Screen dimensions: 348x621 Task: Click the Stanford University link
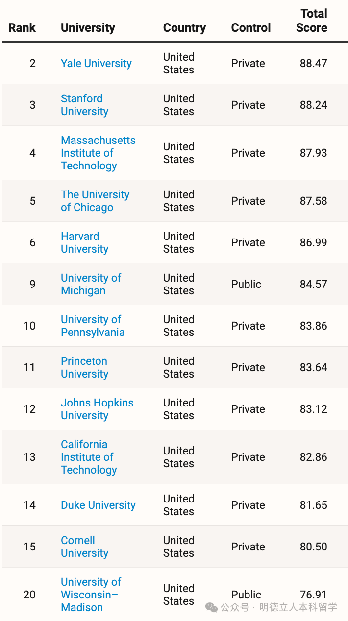coord(84,105)
